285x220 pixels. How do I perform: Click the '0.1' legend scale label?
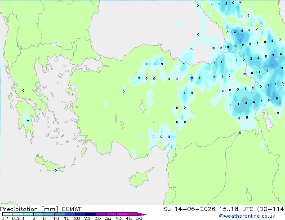pos(5,218)
